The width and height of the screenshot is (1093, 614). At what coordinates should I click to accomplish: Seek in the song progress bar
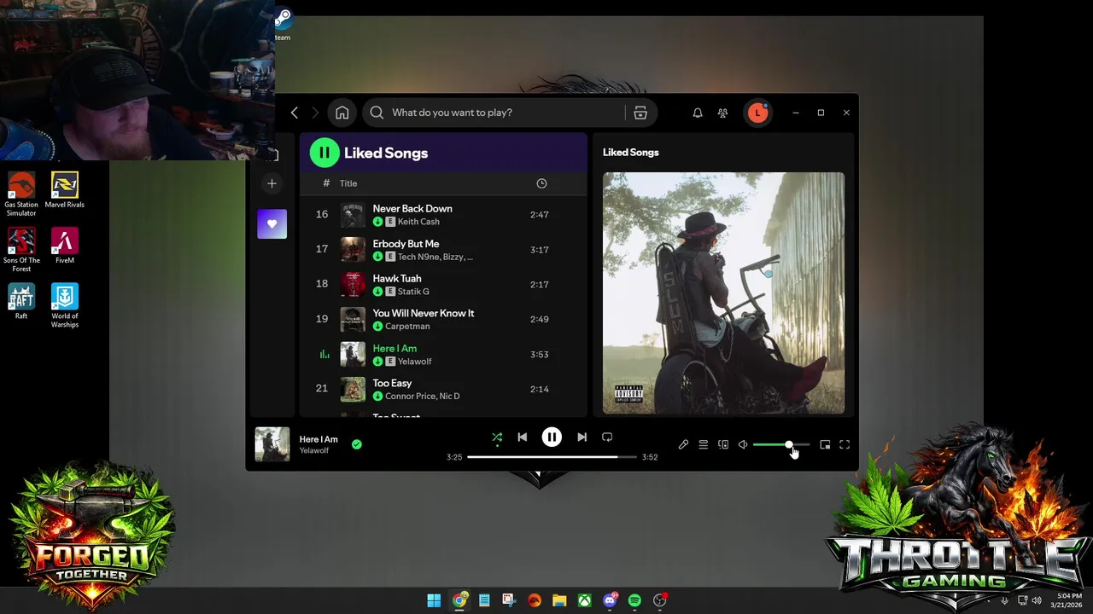pyautogui.click(x=552, y=457)
